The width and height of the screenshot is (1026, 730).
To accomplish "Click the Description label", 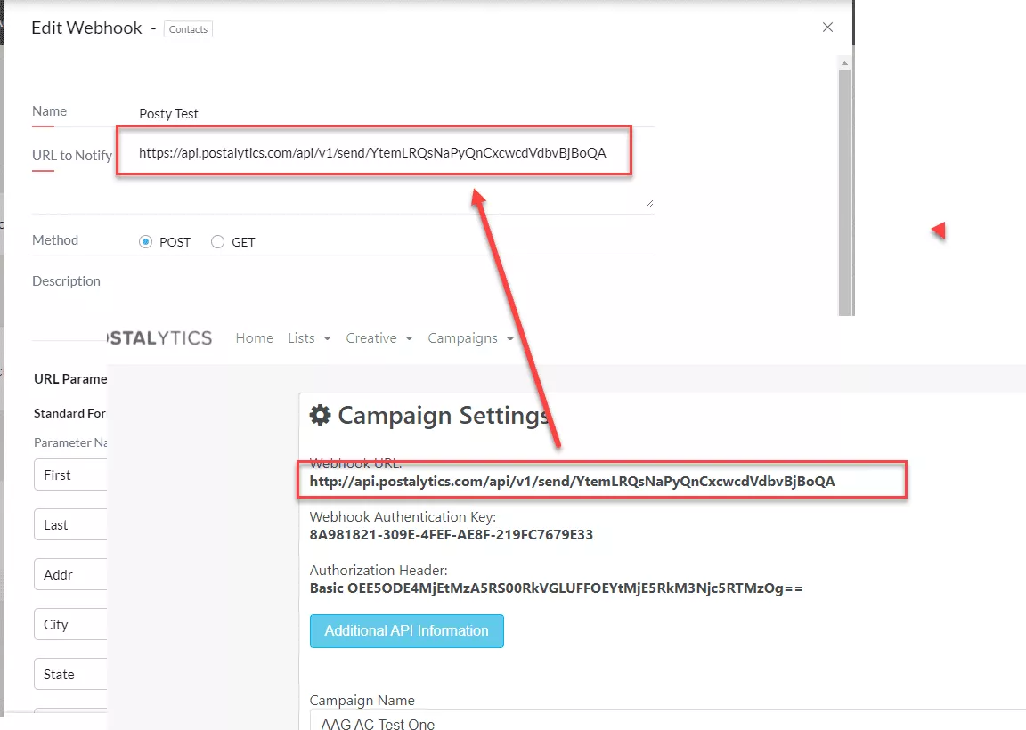I will tap(66, 281).
